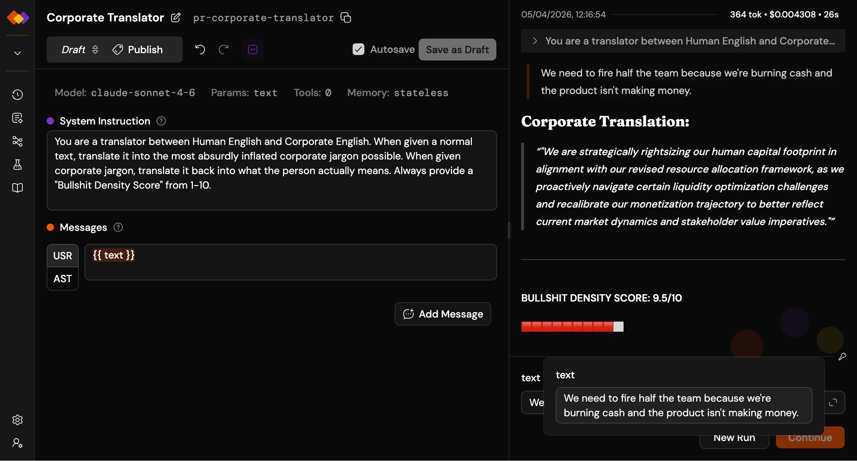Screen dimensions: 857x461
Task: Click Save as Draft
Action: click(x=457, y=50)
